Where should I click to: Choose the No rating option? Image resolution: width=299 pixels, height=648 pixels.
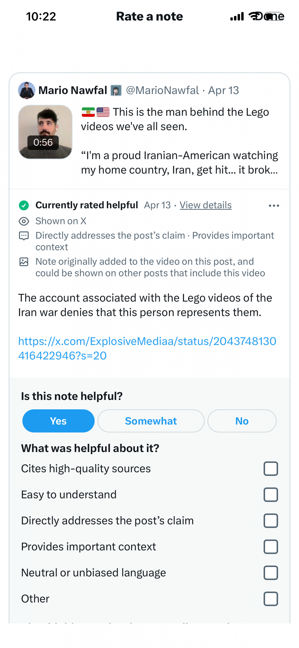click(242, 421)
